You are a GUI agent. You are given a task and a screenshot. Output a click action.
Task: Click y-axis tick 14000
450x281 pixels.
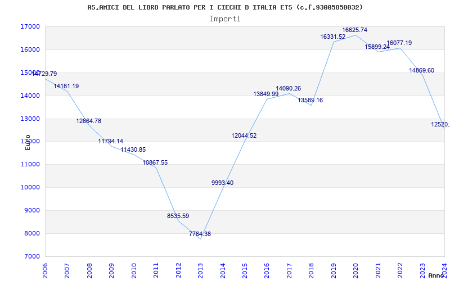click(x=30, y=96)
